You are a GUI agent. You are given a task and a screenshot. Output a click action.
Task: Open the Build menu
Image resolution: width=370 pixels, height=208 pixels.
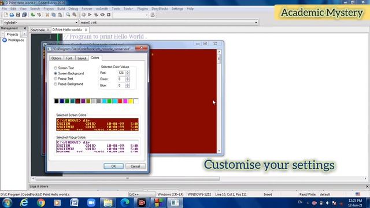click(61, 9)
